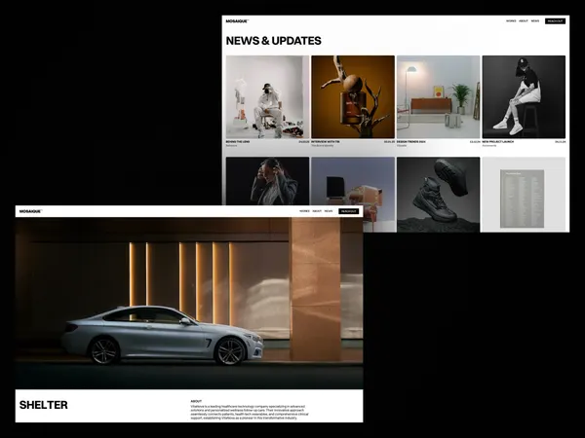585x438 pixels.
Task: Open New Project Launch thumbnail
Action: 524,96
